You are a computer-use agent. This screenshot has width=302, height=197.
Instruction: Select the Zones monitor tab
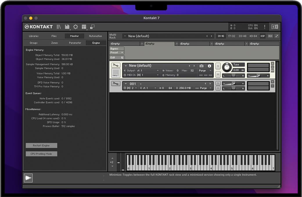point(55,43)
